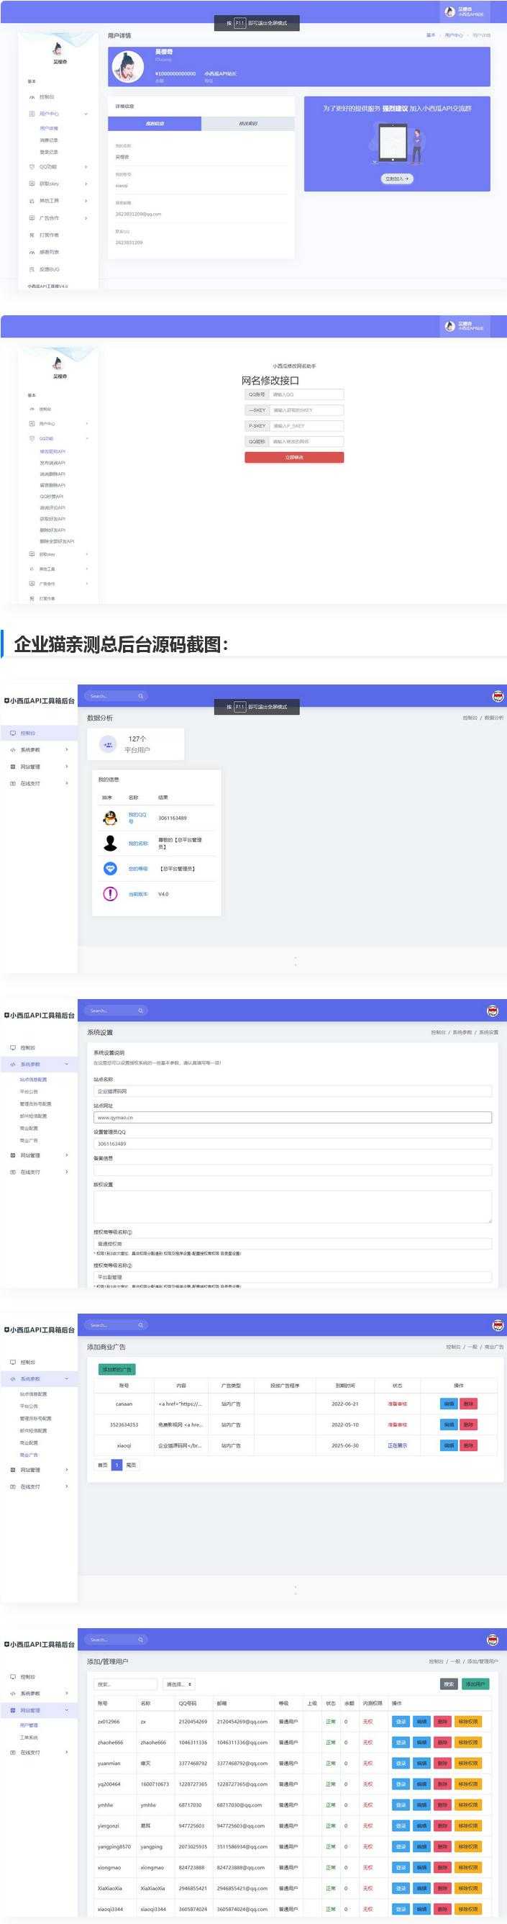507x1924 pixels.
Task: Click the blue diamond level icon
Action: coord(110,869)
